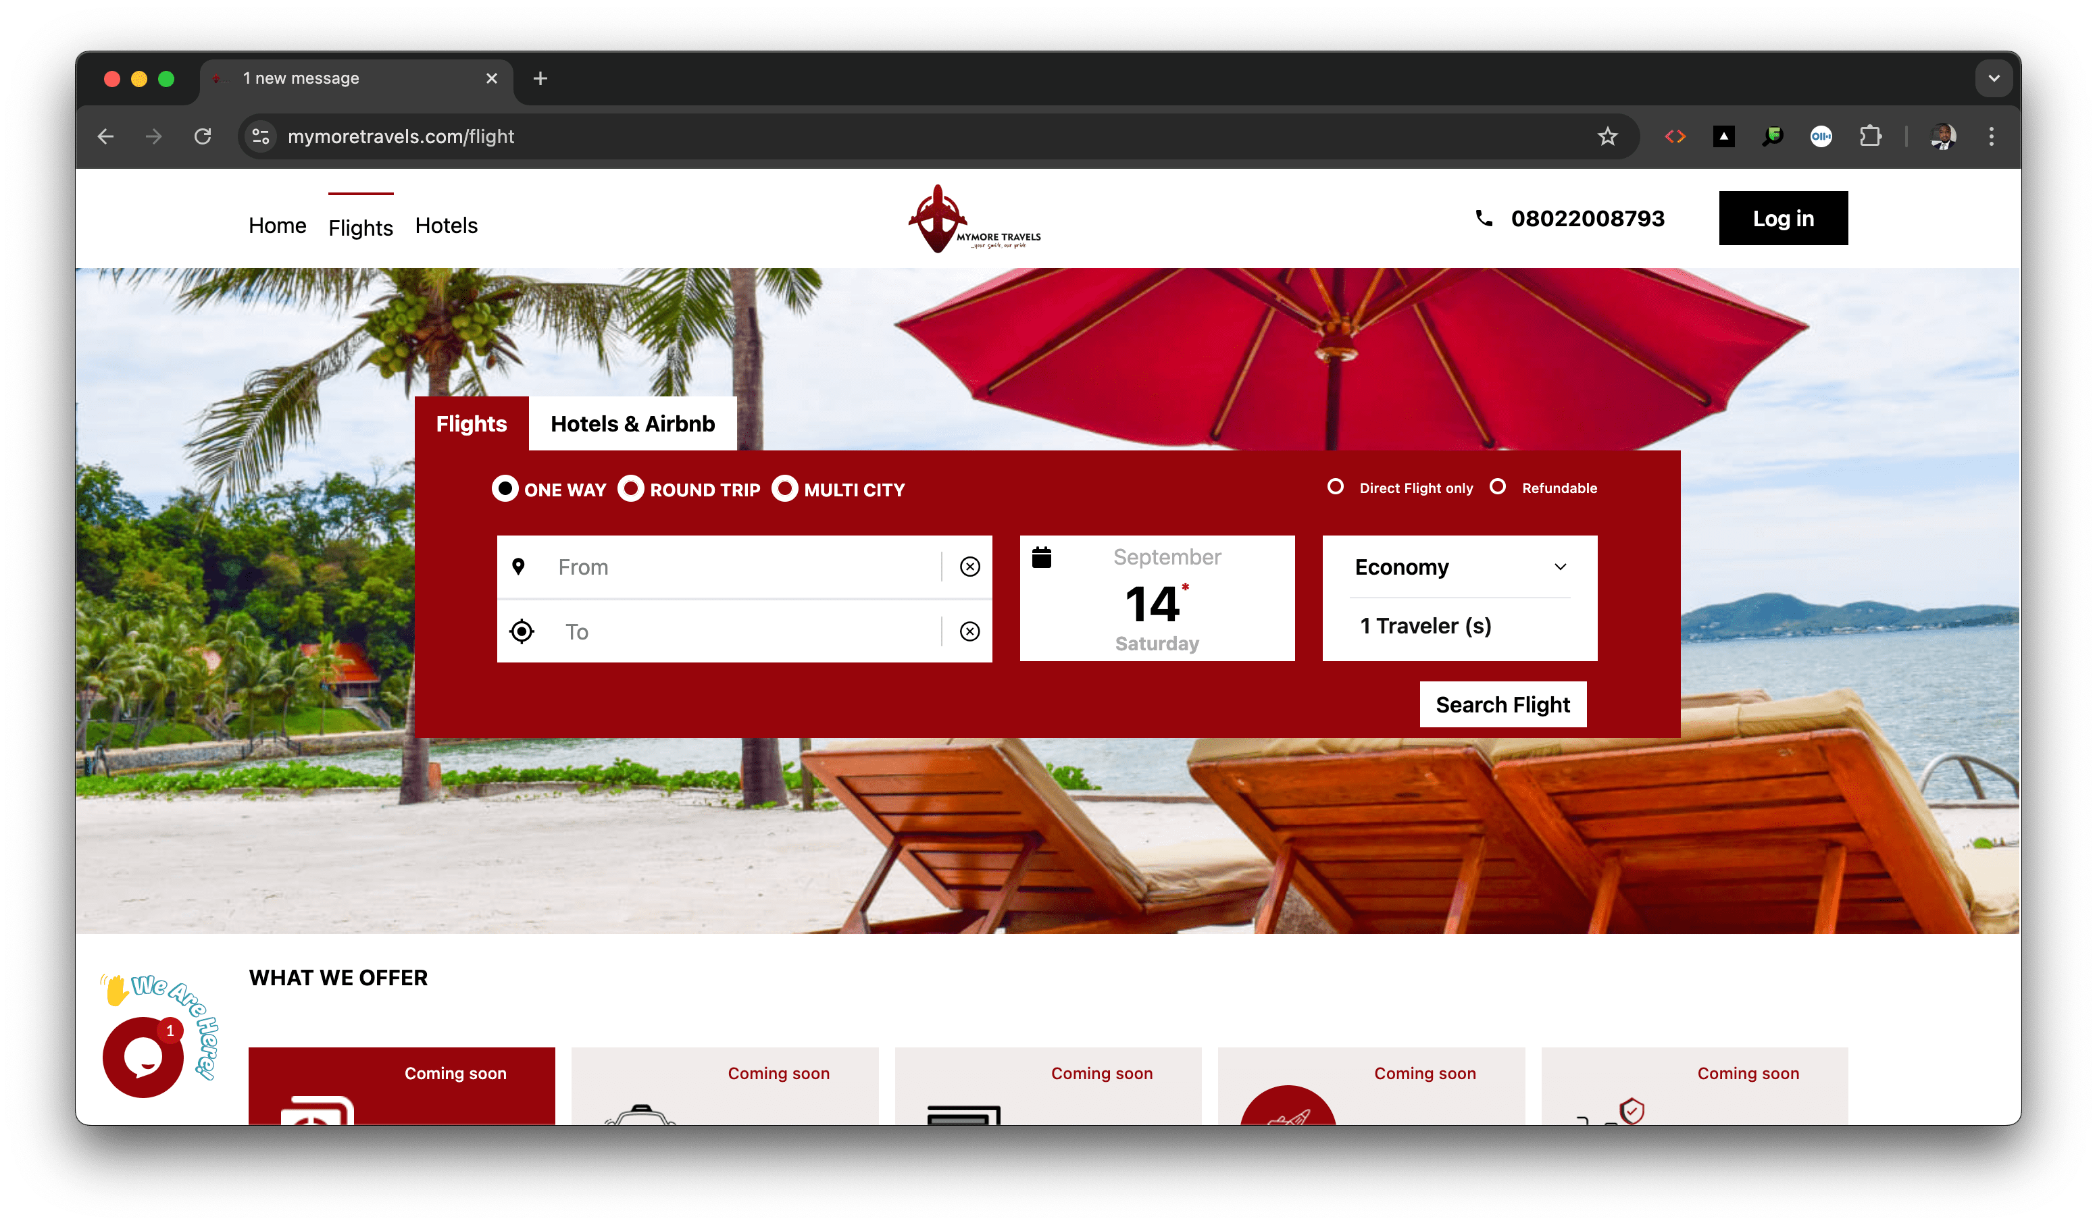Click the Flights navigation menu item
2097x1225 pixels.
[x=359, y=226]
